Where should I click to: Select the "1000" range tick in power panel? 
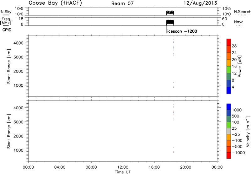coord(19,85)
